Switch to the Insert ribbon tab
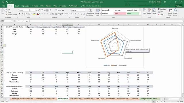Image resolution: width=184 pixels, height=103 pixels. (x=17, y=6)
